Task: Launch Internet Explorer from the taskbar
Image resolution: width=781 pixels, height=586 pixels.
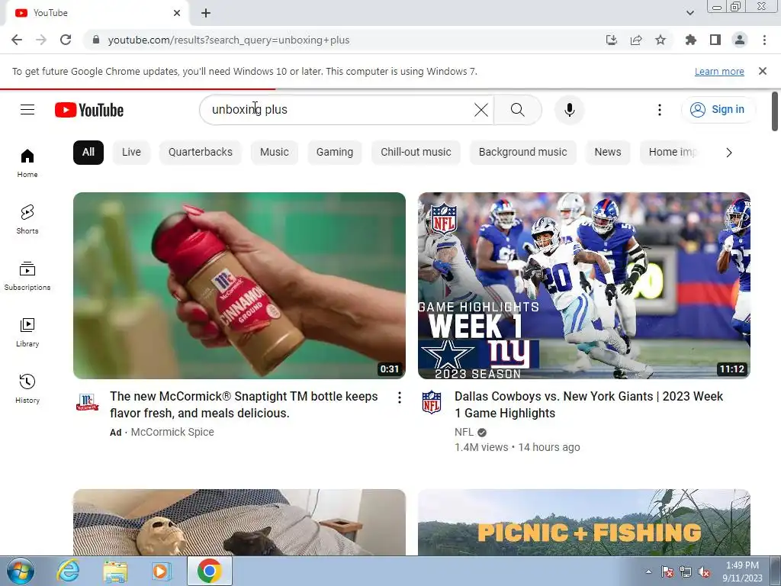Action: (68, 571)
